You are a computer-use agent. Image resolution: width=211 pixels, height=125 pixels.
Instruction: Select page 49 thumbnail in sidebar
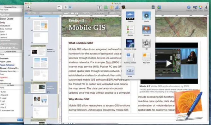(40, 63)
